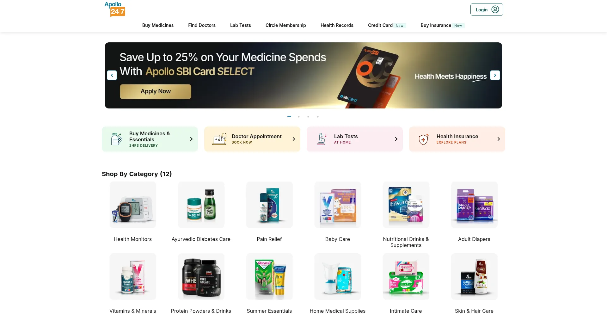Select the last carousel indicator dot
This screenshot has height=314, width=607.
click(318, 117)
